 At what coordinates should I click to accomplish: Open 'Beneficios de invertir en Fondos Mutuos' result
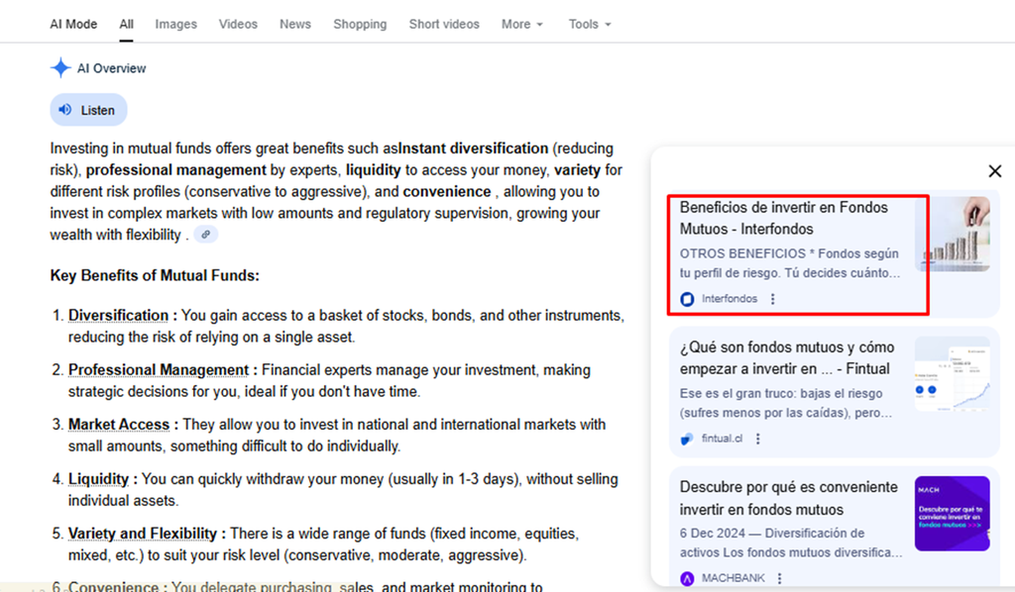pyautogui.click(x=783, y=218)
